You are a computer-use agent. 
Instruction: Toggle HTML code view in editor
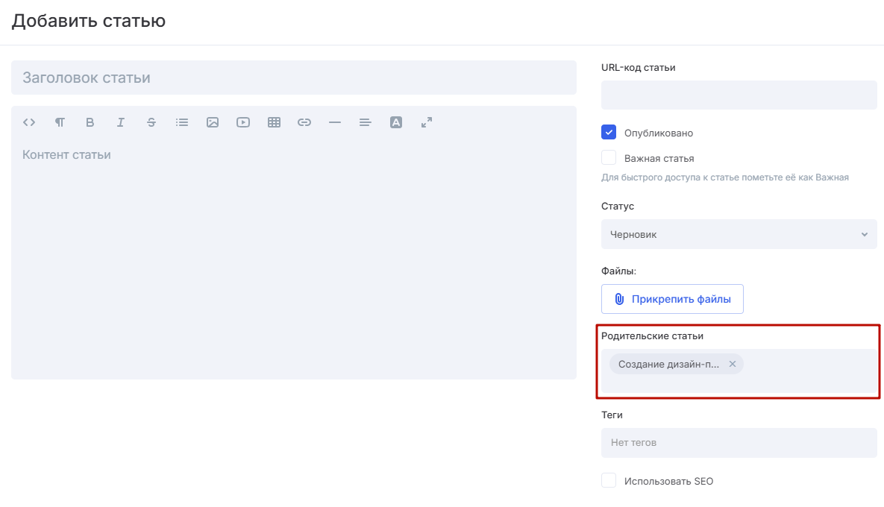[29, 122]
